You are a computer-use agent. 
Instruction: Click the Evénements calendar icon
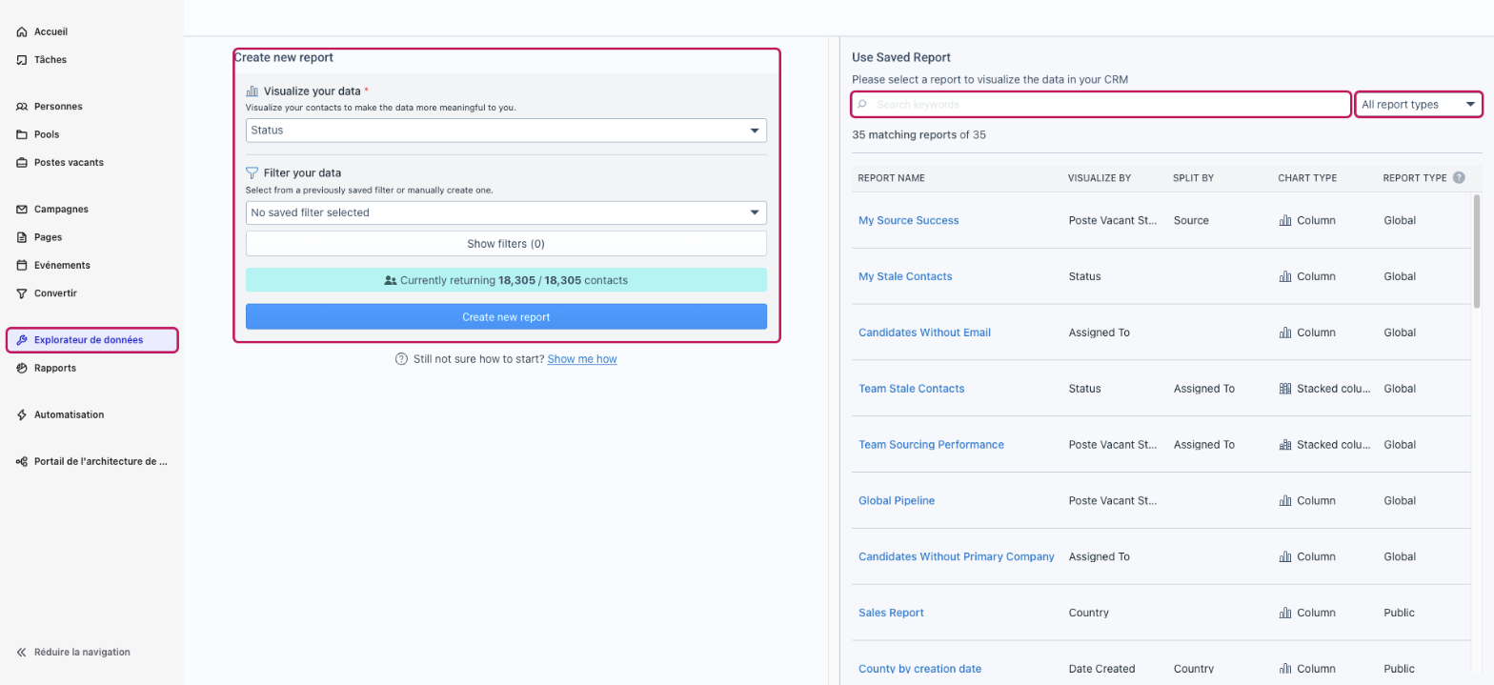coord(22,265)
